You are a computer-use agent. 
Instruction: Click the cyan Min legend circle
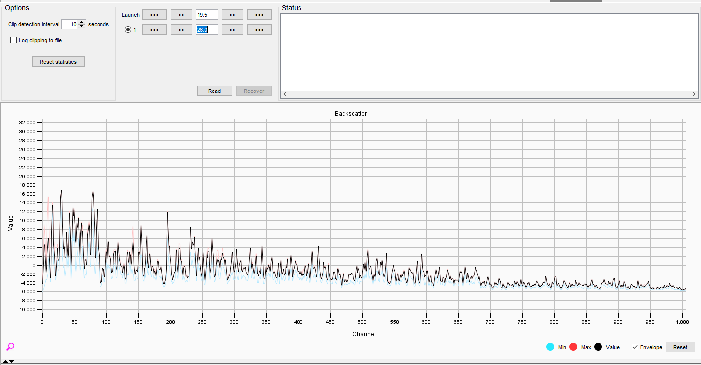click(550, 347)
